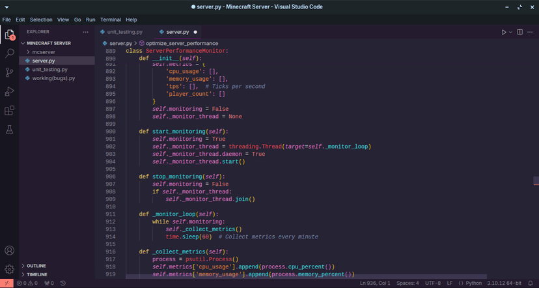Viewport: 539px width, 288px height.
Task: Expand the TIMELINE section
Action: [36, 274]
